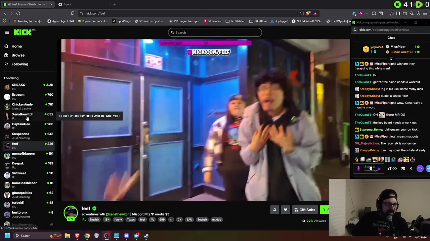Screen dimensions: 430x241
Task: Open homelessbieber channel in Following list
Action: pyautogui.click(x=29, y=185)
